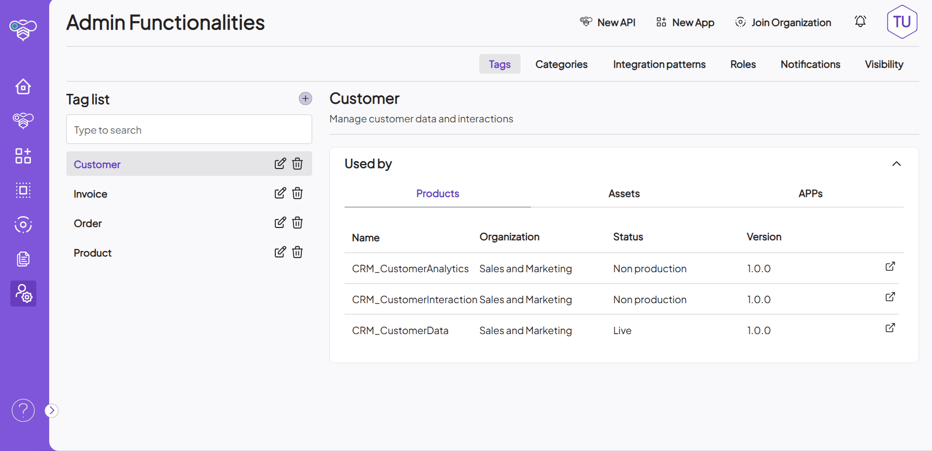932x451 pixels.
Task: Open the external link for CRM_CustomerData
Action: click(x=890, y=328)
